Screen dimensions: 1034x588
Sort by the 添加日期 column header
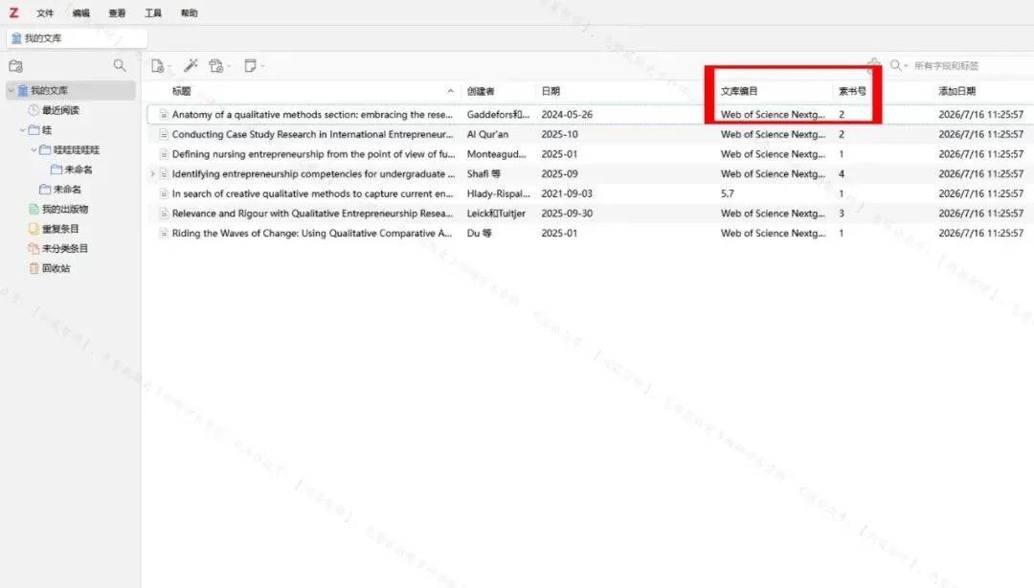coord(956,91)
